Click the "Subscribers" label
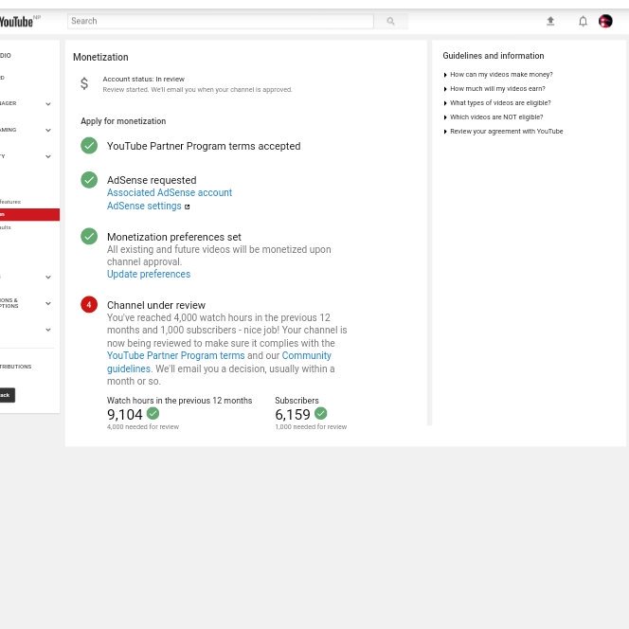This screenshot has width=629, height=629. [297, 401]
